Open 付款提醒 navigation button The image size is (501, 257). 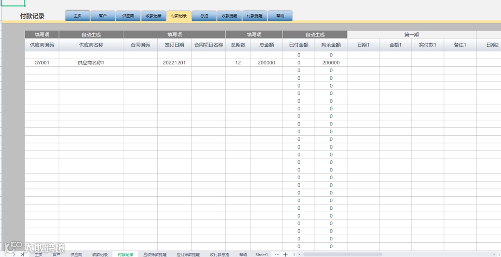pos(255,16)
